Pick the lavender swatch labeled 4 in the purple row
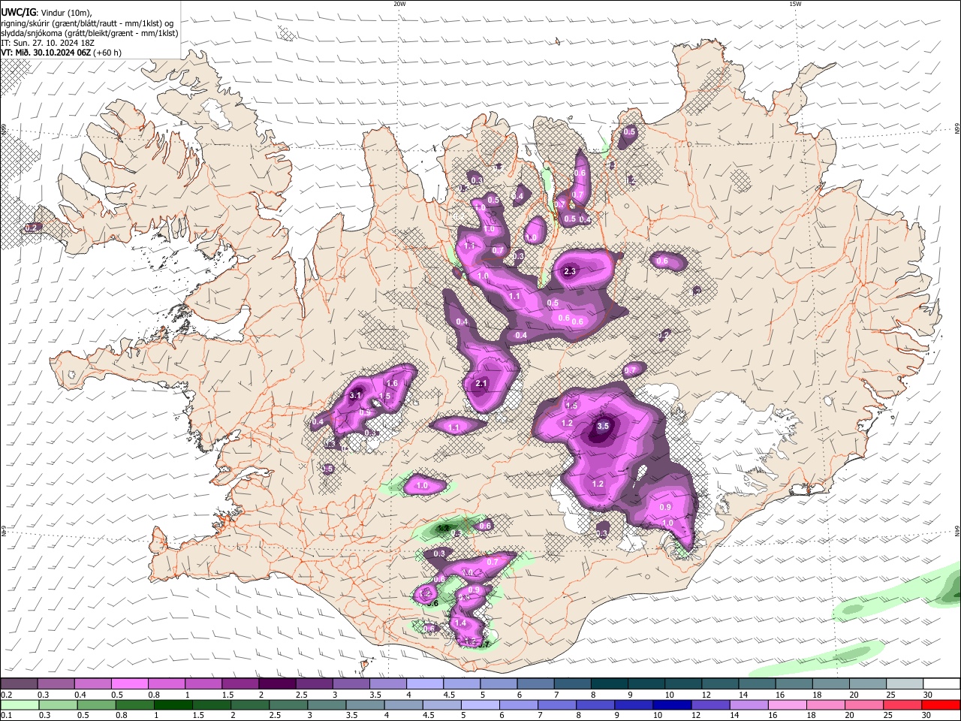Viewport: 961px width, 721px height. click(426, 684)
